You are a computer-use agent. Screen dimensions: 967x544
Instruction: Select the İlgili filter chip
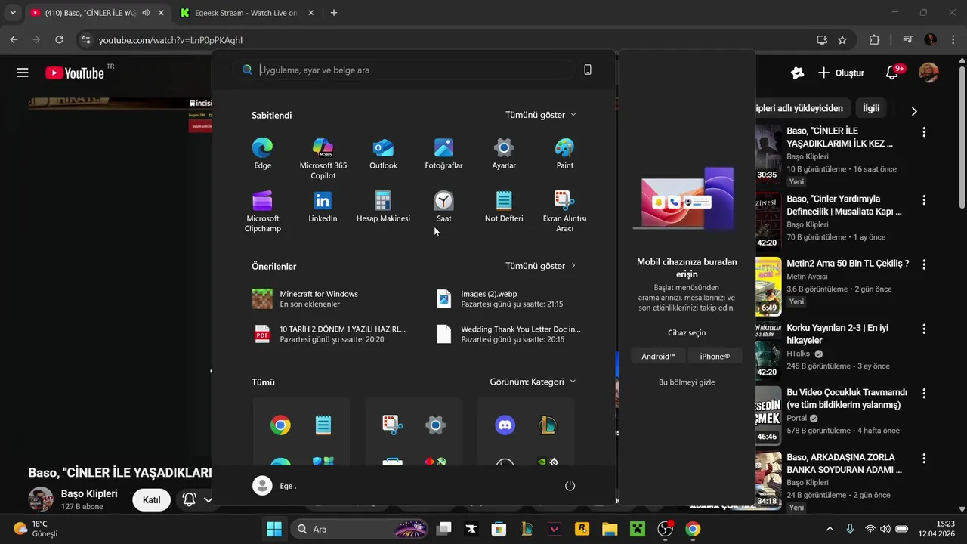pos(871,108)
